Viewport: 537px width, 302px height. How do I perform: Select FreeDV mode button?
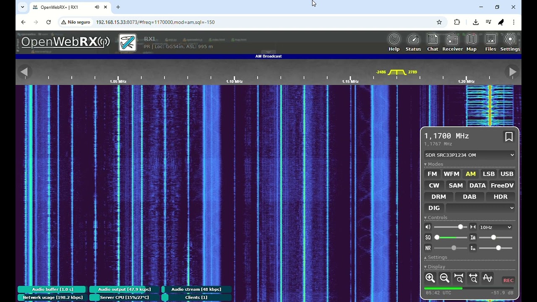pos(502,185)
